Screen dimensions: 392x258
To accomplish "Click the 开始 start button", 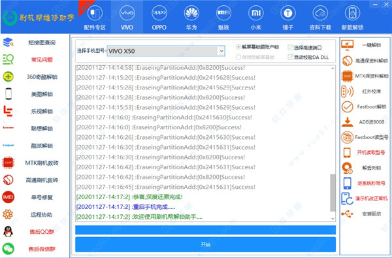I will (206, 244).
